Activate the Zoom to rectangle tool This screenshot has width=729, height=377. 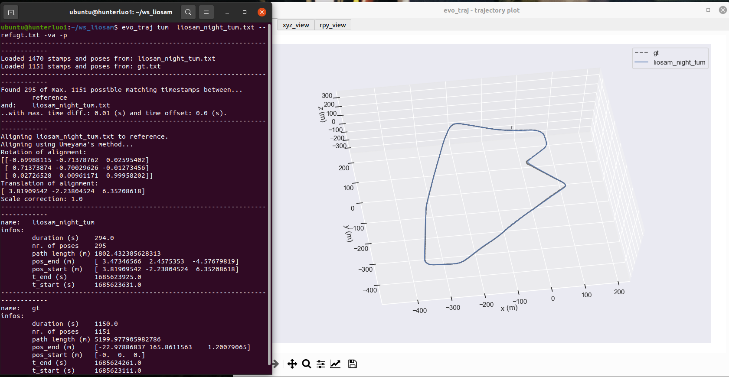(x=307, y=364)
